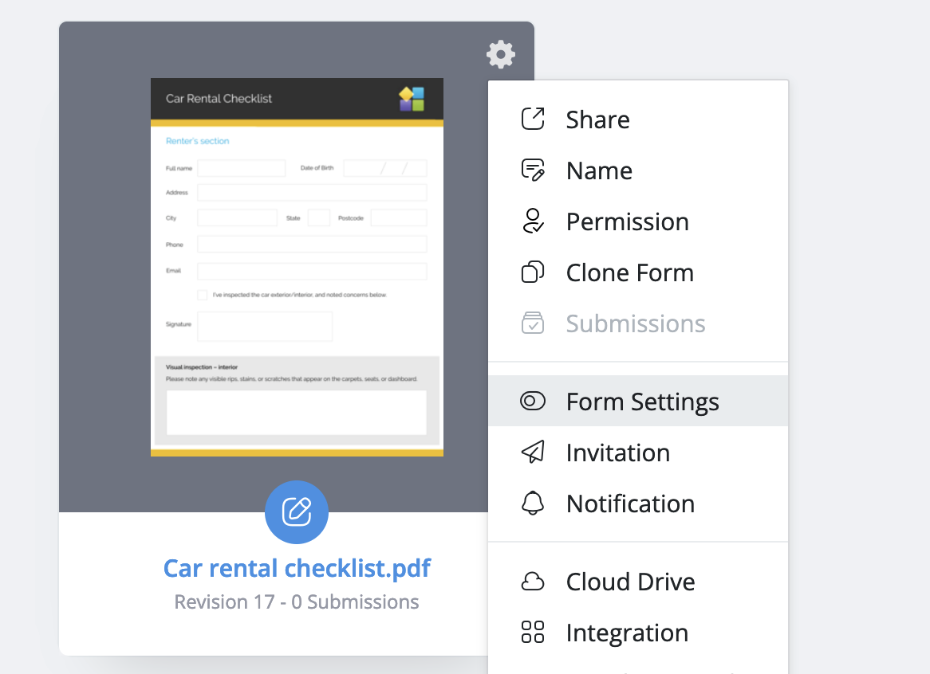The image size is (930, 674).
Task: Click the Permission user icon
Action: pyautogui.click(x=532, y=221)
